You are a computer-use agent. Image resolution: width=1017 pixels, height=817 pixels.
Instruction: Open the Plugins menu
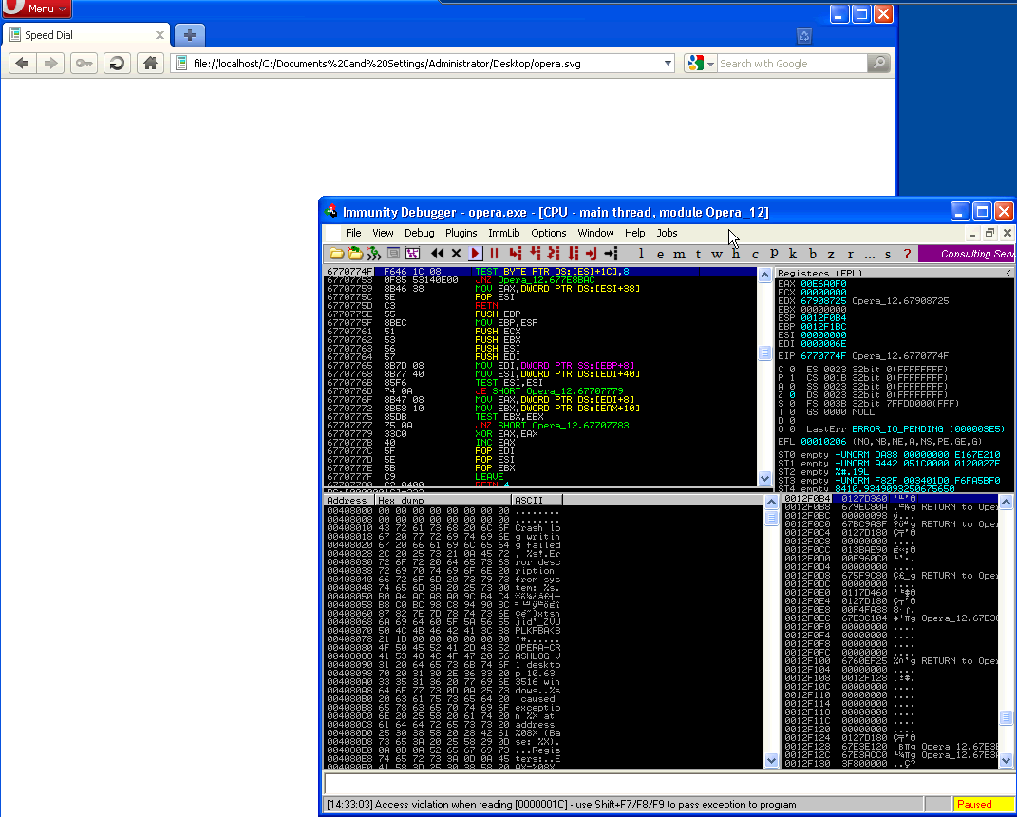(x=461, y=233)
